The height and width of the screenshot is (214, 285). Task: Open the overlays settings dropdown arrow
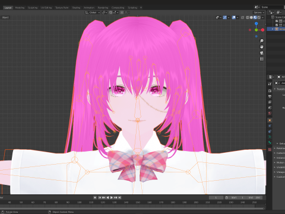[237, 17]
